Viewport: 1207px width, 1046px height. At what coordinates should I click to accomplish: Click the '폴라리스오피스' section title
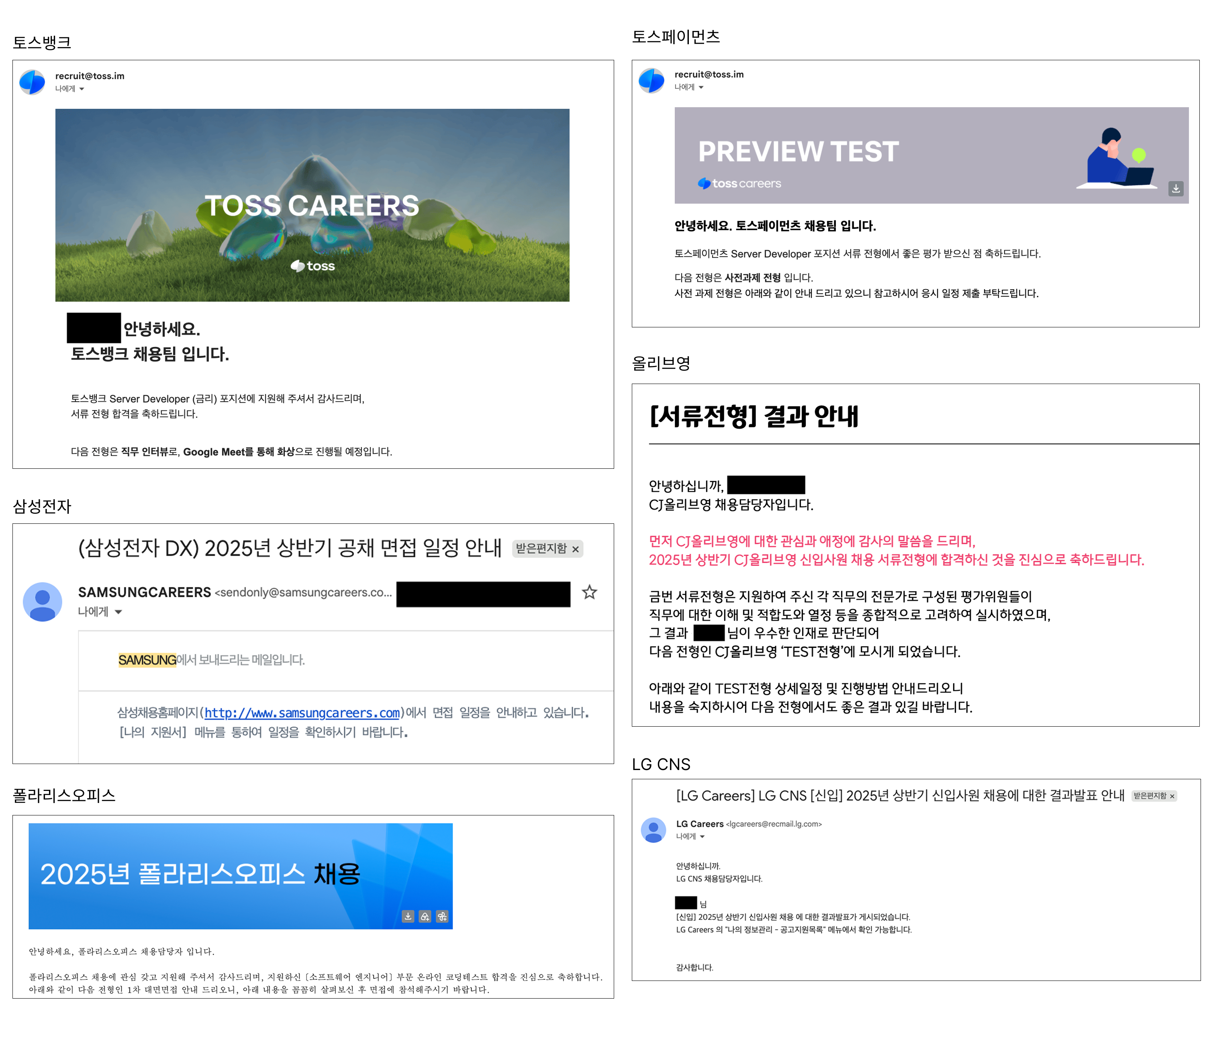[64, 795]
